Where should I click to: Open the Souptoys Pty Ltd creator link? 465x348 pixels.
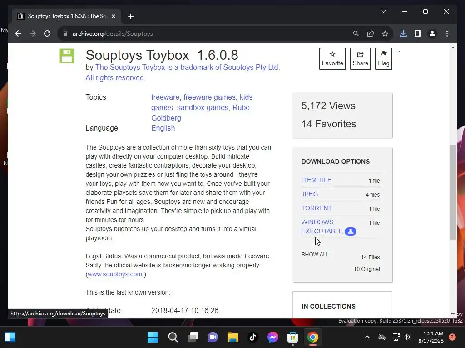[x=183, y=72]
